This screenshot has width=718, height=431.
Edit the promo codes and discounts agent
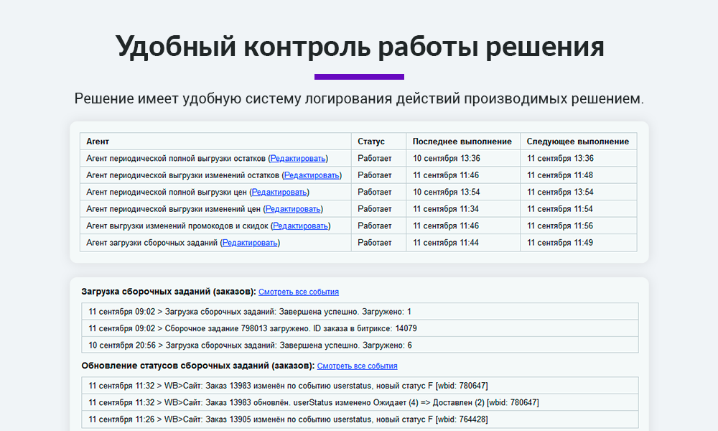click(x=301, y=226)
